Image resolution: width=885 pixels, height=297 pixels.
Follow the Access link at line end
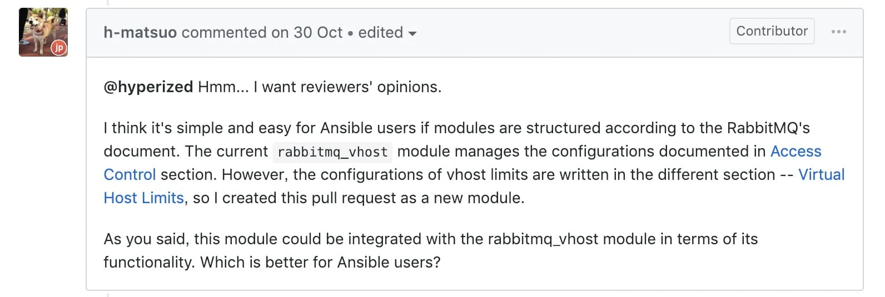tap(795, 151)
